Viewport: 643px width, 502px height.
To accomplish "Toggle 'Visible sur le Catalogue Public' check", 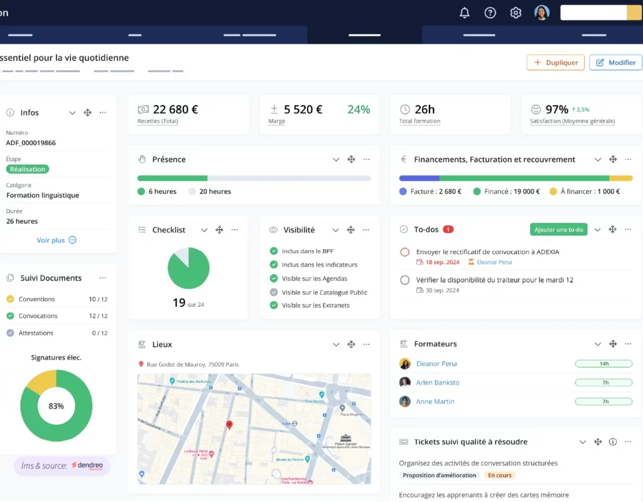I will pos(274,292).
